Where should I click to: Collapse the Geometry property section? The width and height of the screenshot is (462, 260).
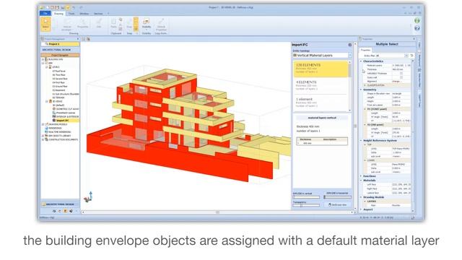click(361, 90)
